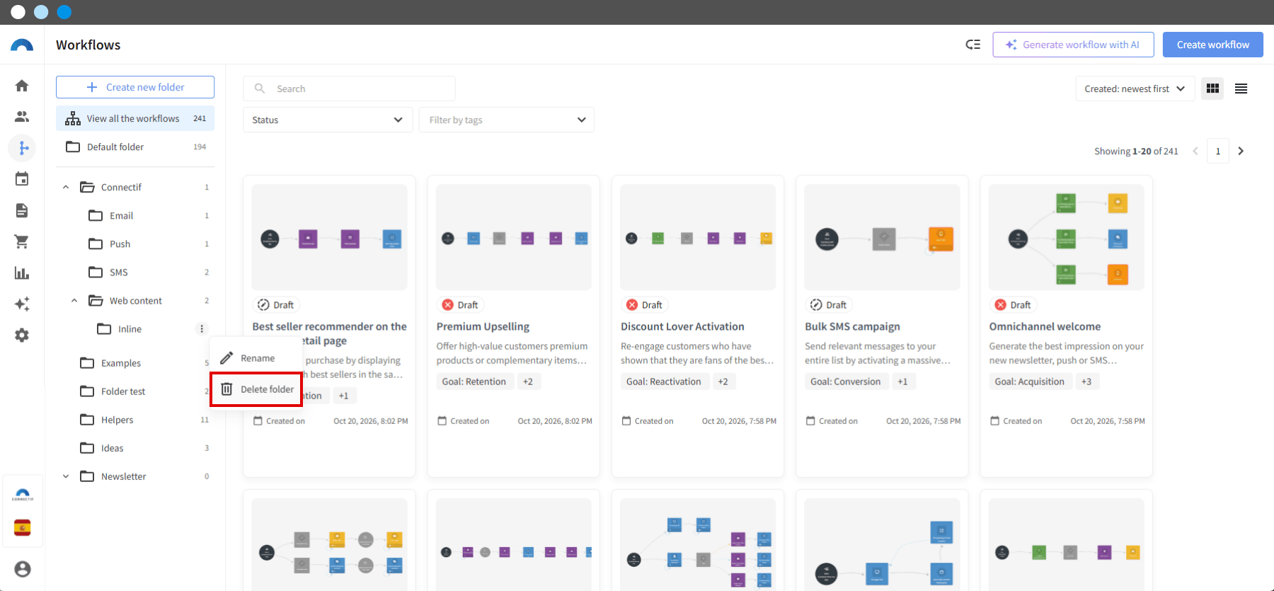Click the Goal: Conversion tag
Viewport: 1274px width, 591px height.
pos(846,381)
